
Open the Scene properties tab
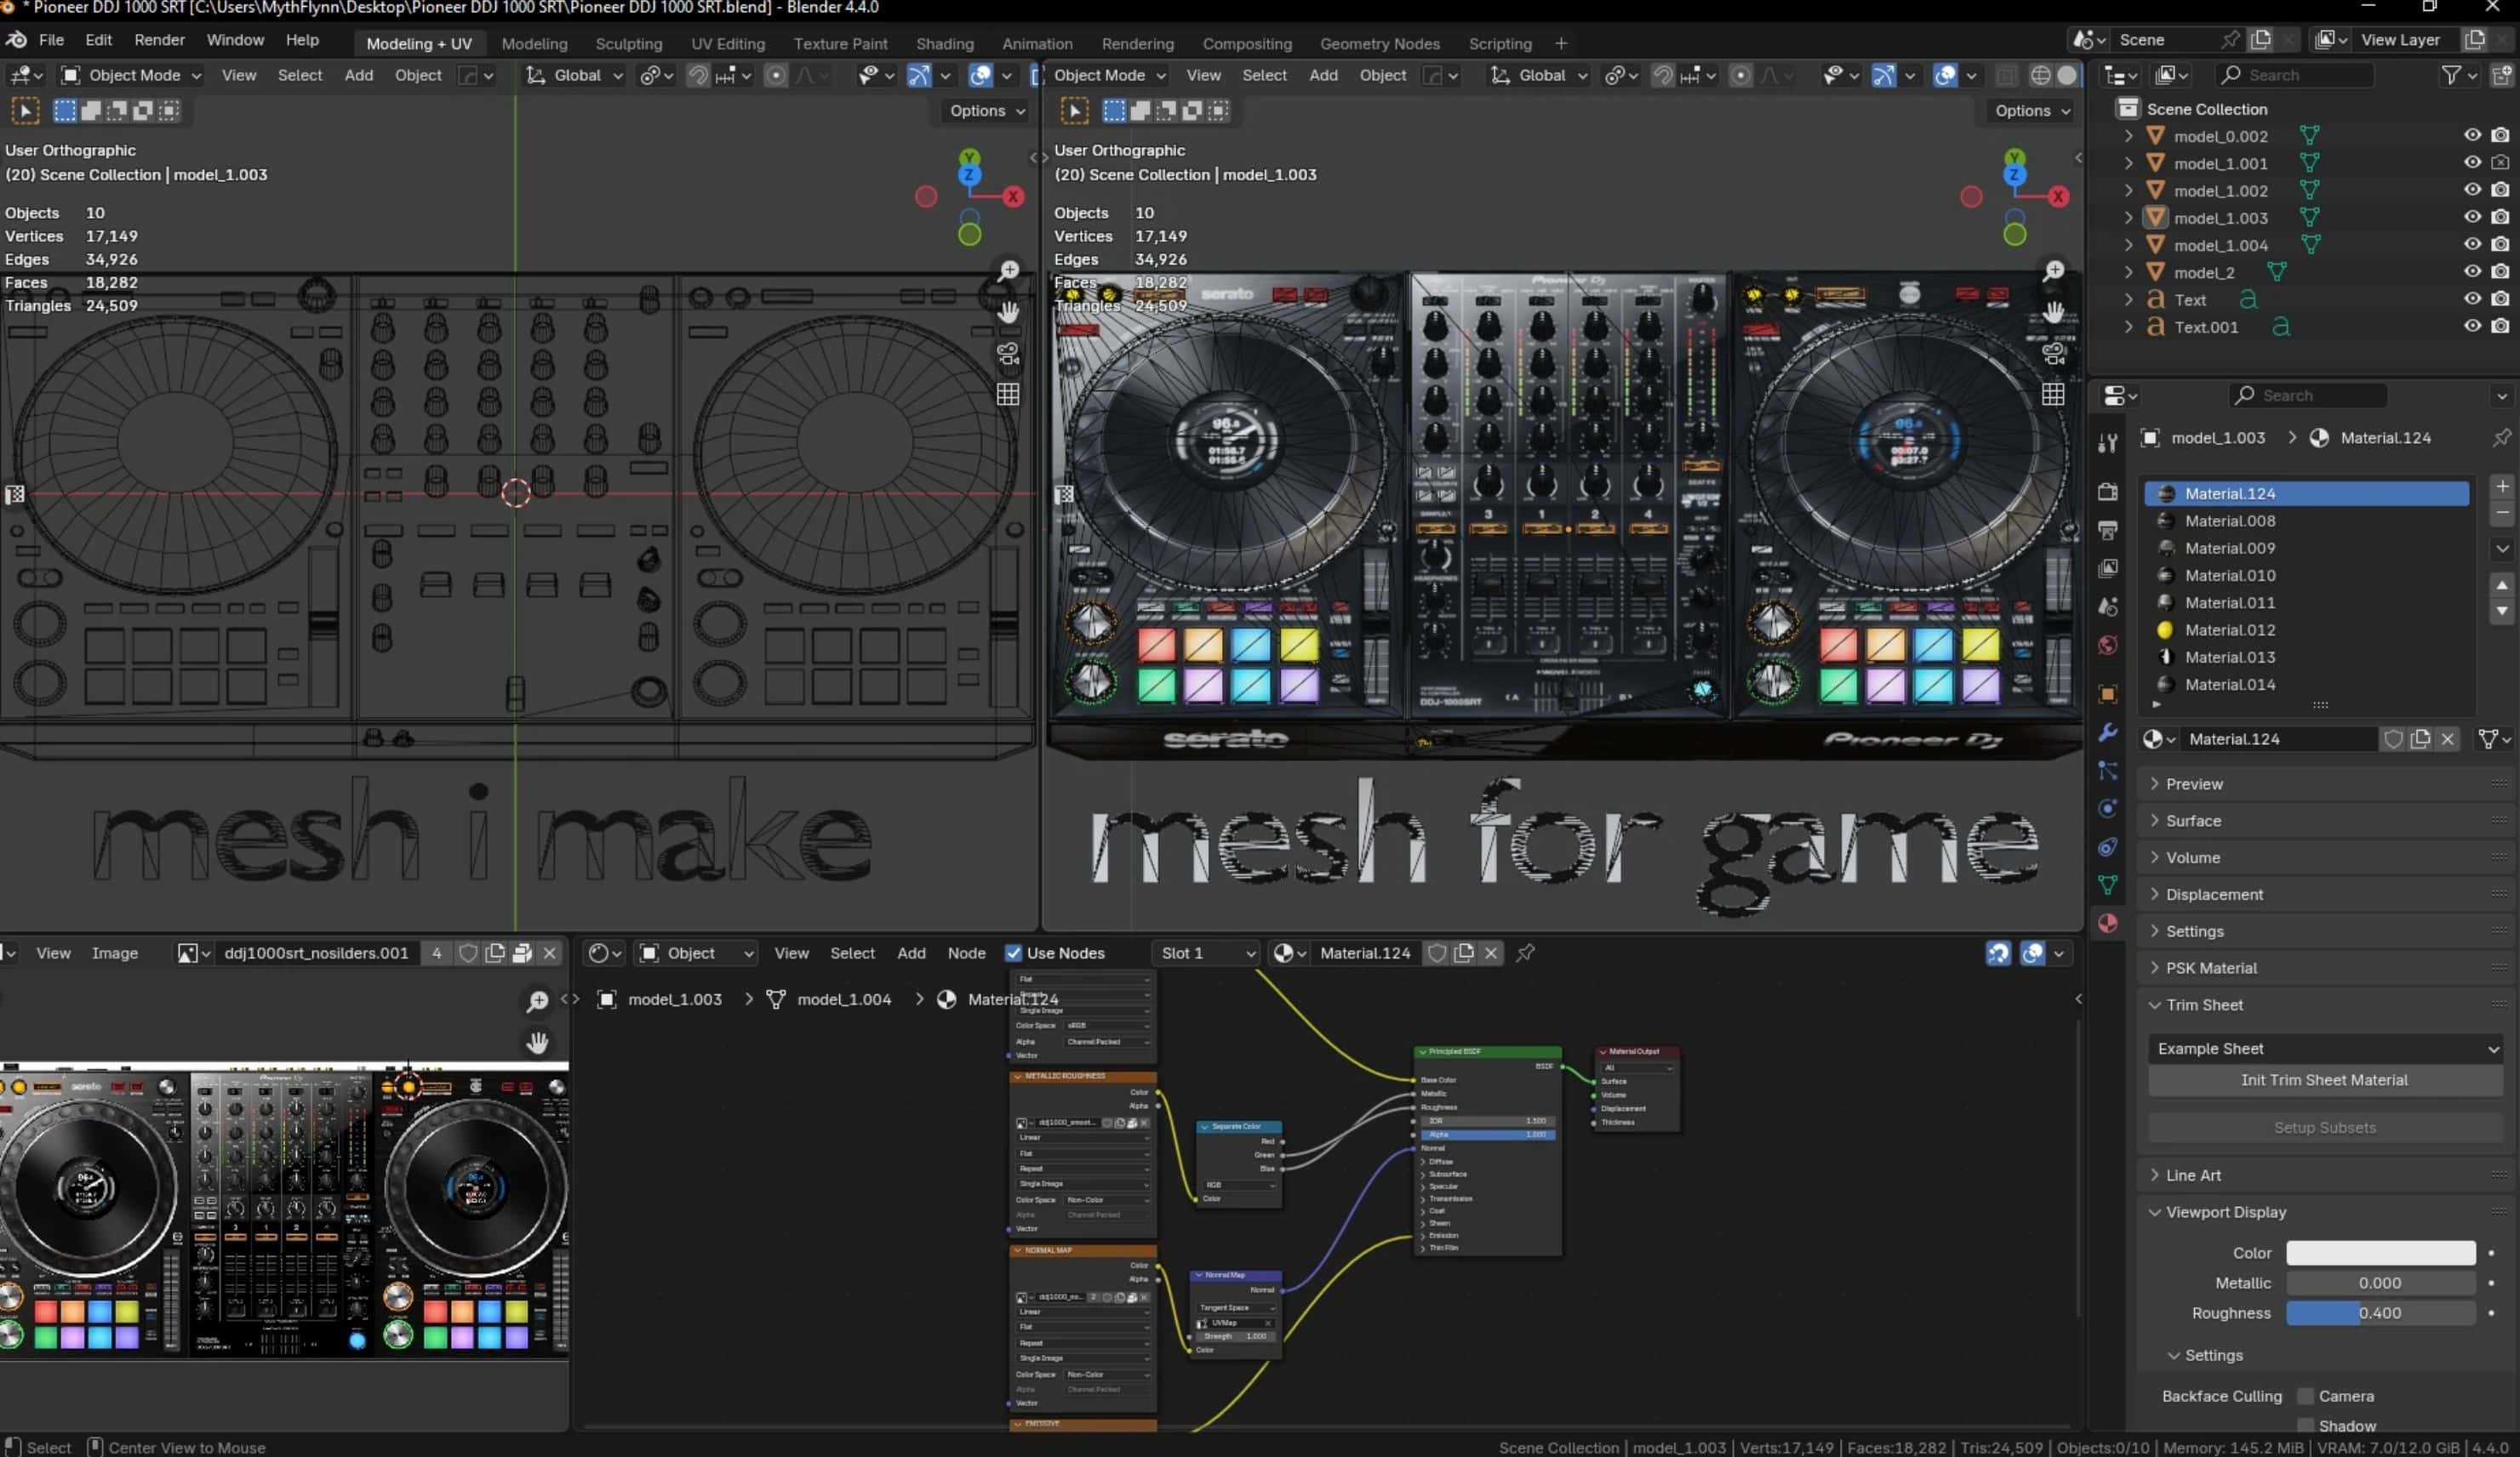(2108, 606)
